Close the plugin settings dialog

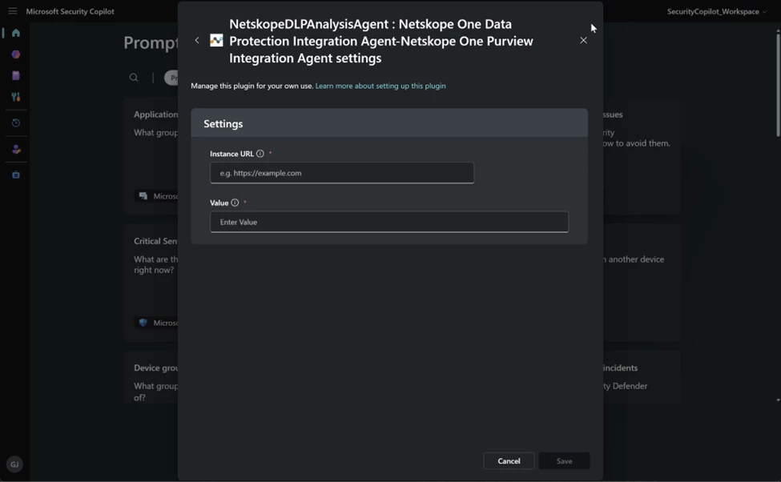tap(583, 40)
